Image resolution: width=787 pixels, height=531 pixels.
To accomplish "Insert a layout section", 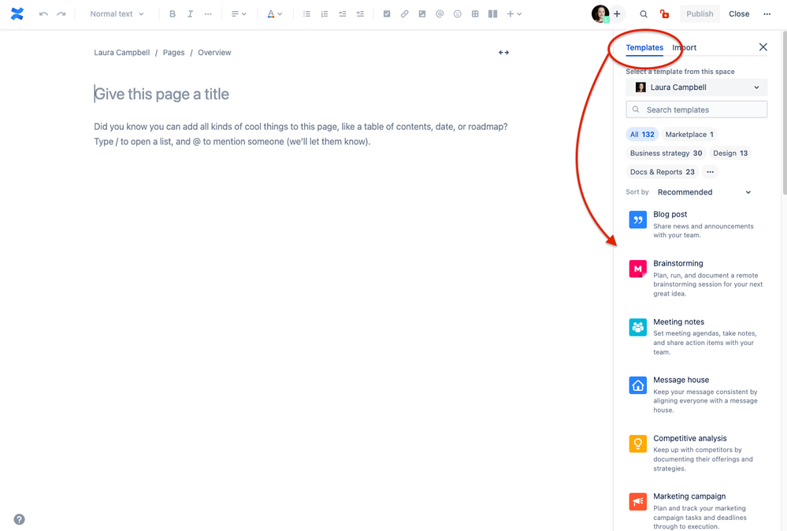I will [492, 13].
